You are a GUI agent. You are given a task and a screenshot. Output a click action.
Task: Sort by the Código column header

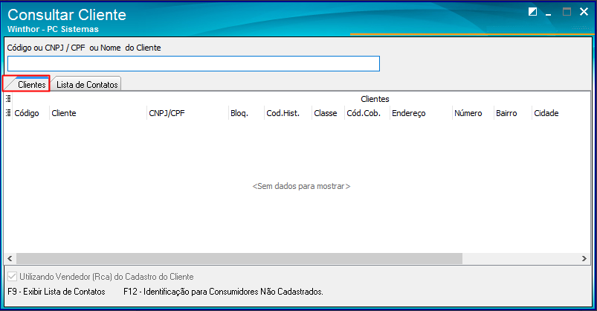pyautogui.click(x=30, y=113)
